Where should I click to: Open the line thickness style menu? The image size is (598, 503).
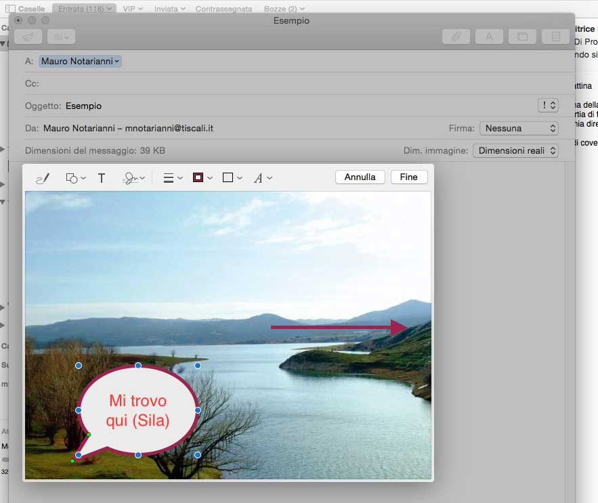coord(173,178)
